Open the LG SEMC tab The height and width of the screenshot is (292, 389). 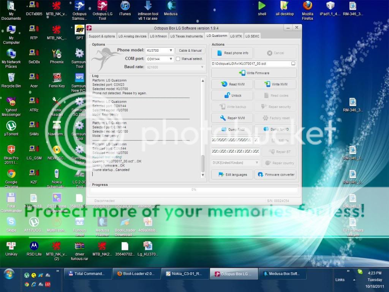pos(252,36)
